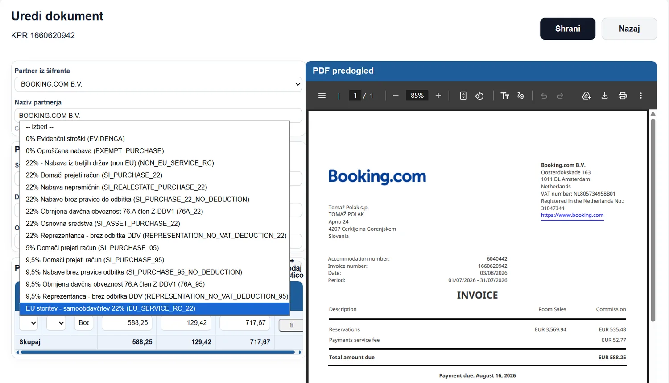Pick 9,5% Nabave brez pravice odbitka
669x383 pixels.
pyautogui.click(x=155, y=272)
